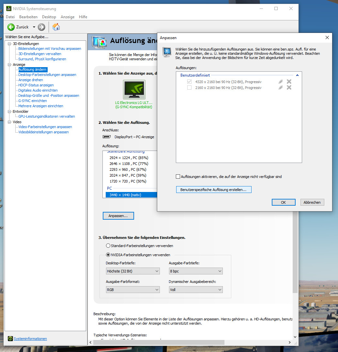Open Anzeige drehen
The height and width of the screenshot is (352, 338).
(x=31, y=80)
